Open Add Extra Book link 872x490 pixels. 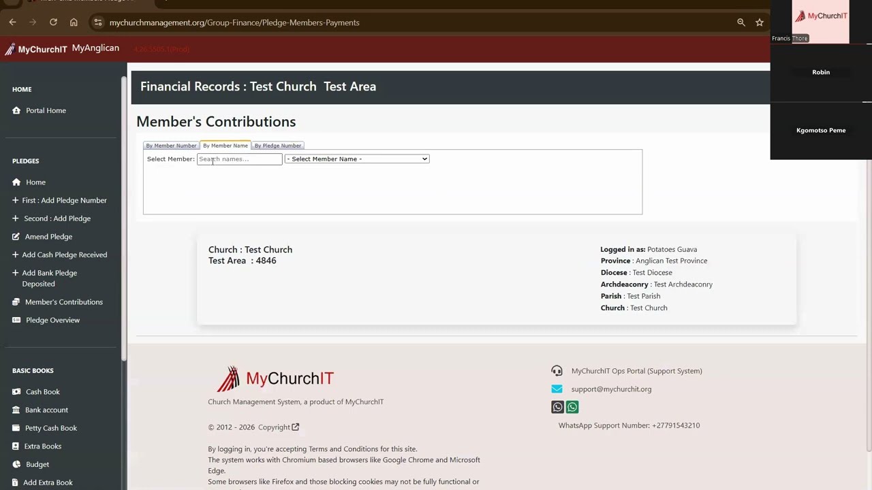48,483
